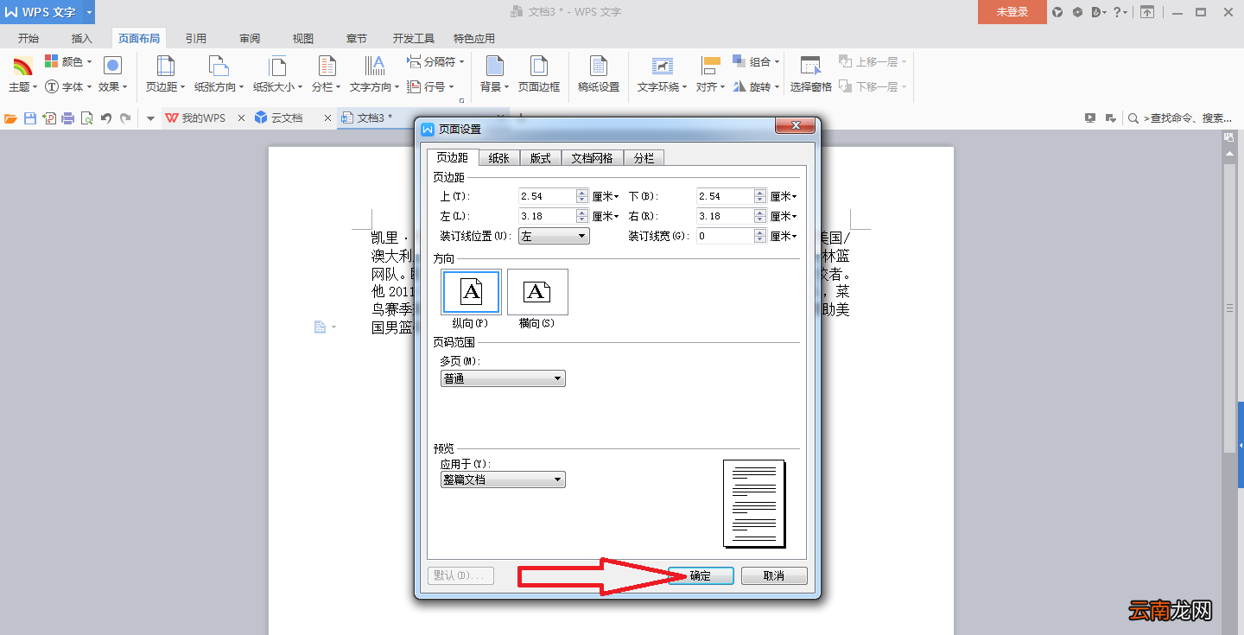Viewport: 1244px width, 635px height.
Task: Click the 文字方向 text direction icon
Action: pos(375,67)
